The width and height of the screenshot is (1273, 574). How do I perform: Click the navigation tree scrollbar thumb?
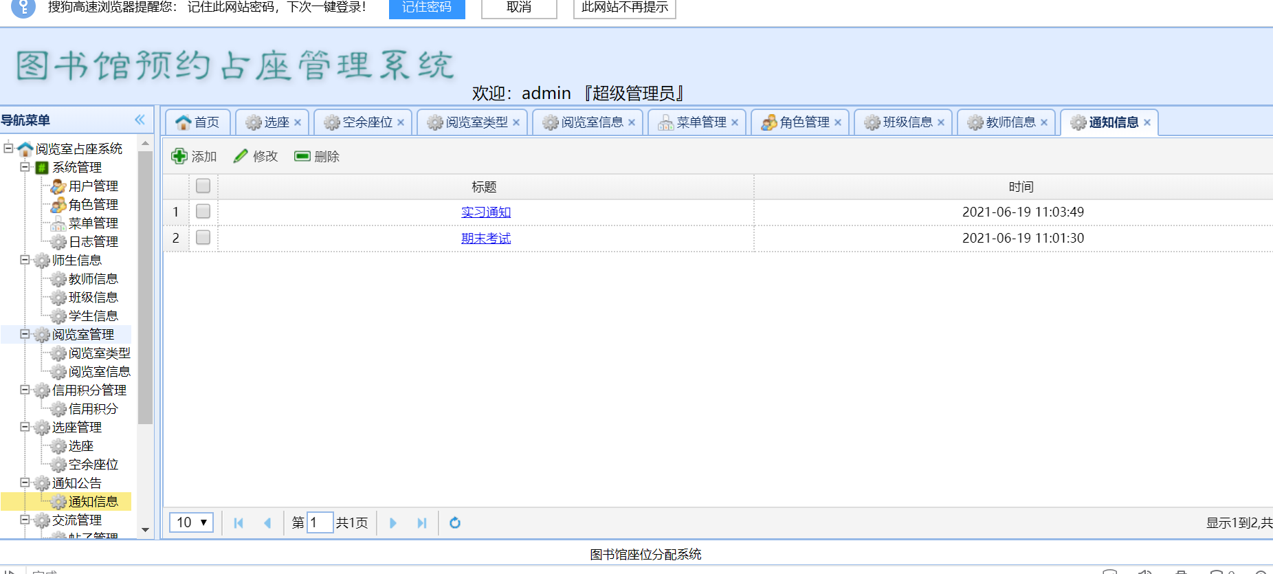click(x=145, y=287)
